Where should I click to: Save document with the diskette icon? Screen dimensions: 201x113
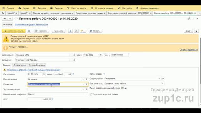29,31
